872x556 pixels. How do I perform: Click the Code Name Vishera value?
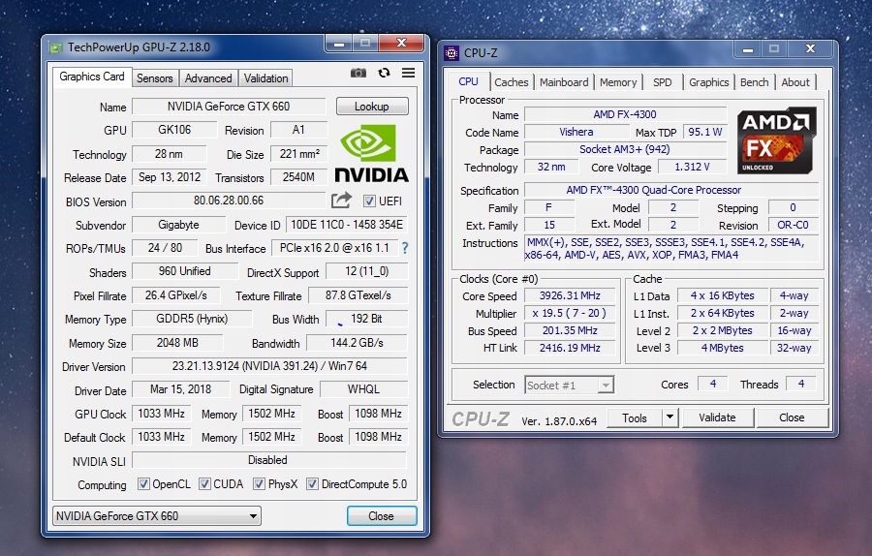coord(576,132)
